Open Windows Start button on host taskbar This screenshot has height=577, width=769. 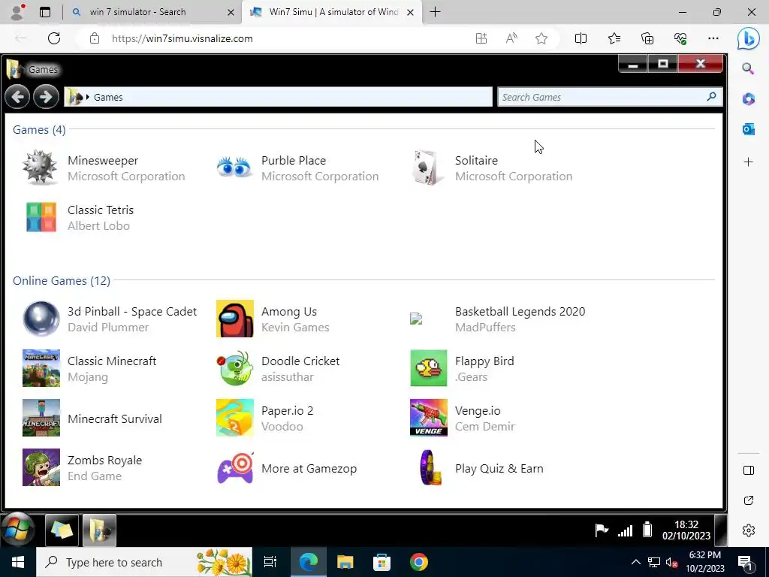[x=18, y=562]
